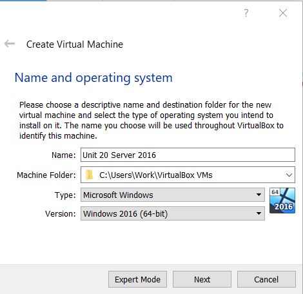
Task: Close the Create Virtual Machine dialog
Action: tap(283, 13)
